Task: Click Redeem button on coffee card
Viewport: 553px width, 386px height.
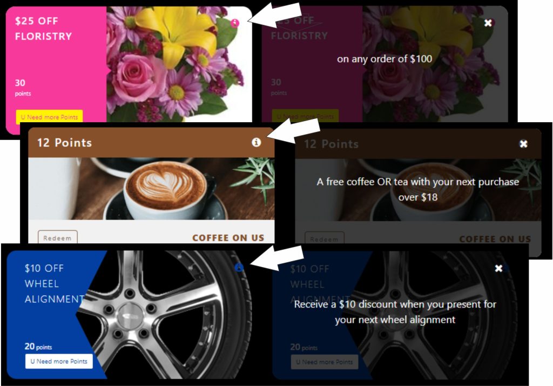Action: [57, 238]
